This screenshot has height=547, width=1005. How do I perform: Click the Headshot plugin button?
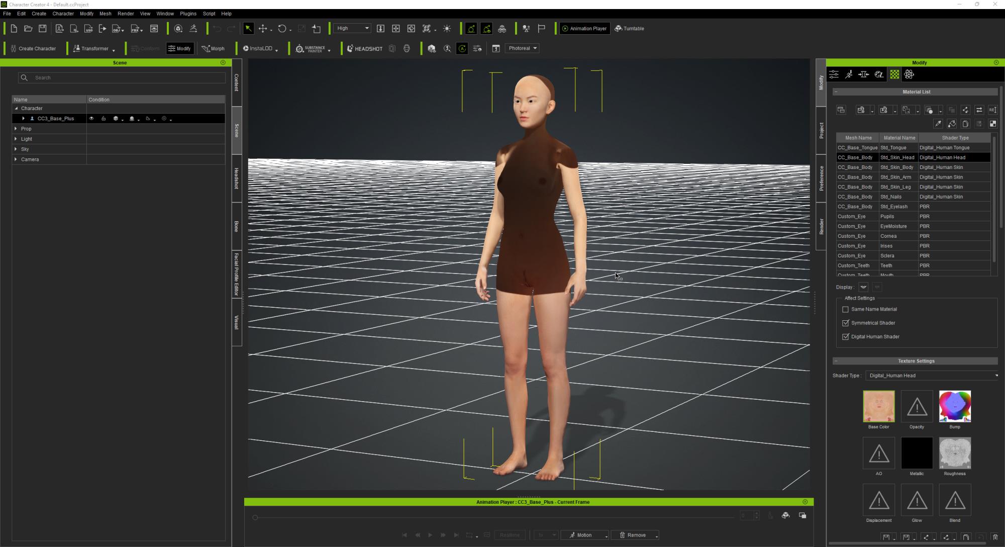[365, 49]
